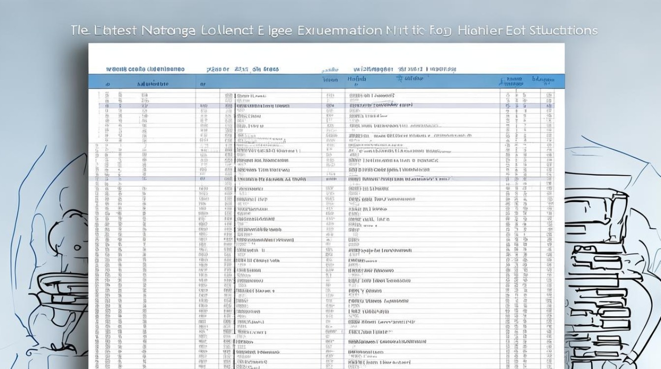Select the blue column header row of the table
This screenshot has width=661, height=369.
coord(327,81)
